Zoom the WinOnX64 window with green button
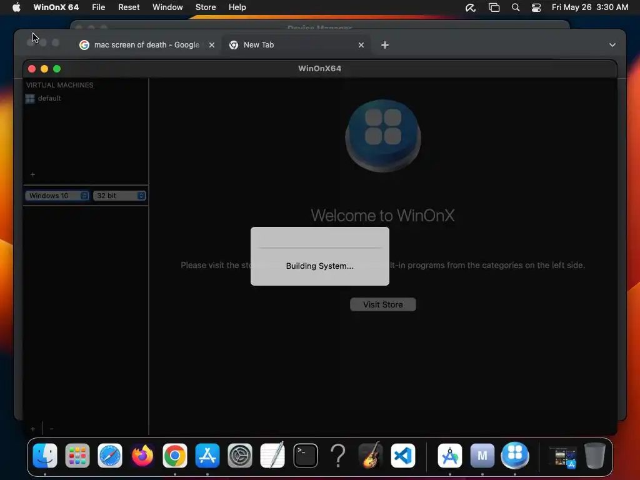 [x=57, y=69]
